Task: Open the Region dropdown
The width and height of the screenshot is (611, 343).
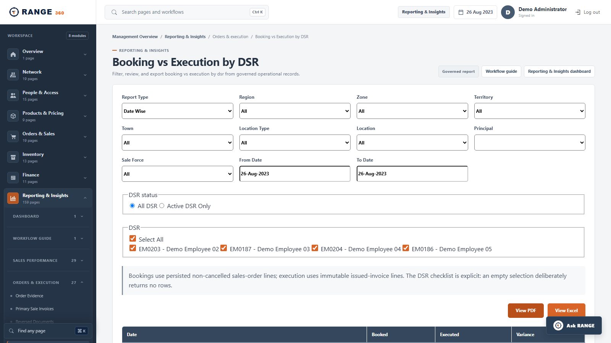Action: pyautogui.click(x=295, y=111)
